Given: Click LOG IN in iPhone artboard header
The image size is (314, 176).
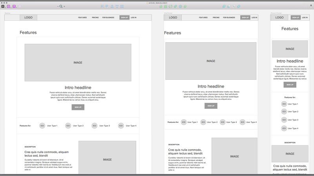Looking at the screenshot, I should coord(305,18).
